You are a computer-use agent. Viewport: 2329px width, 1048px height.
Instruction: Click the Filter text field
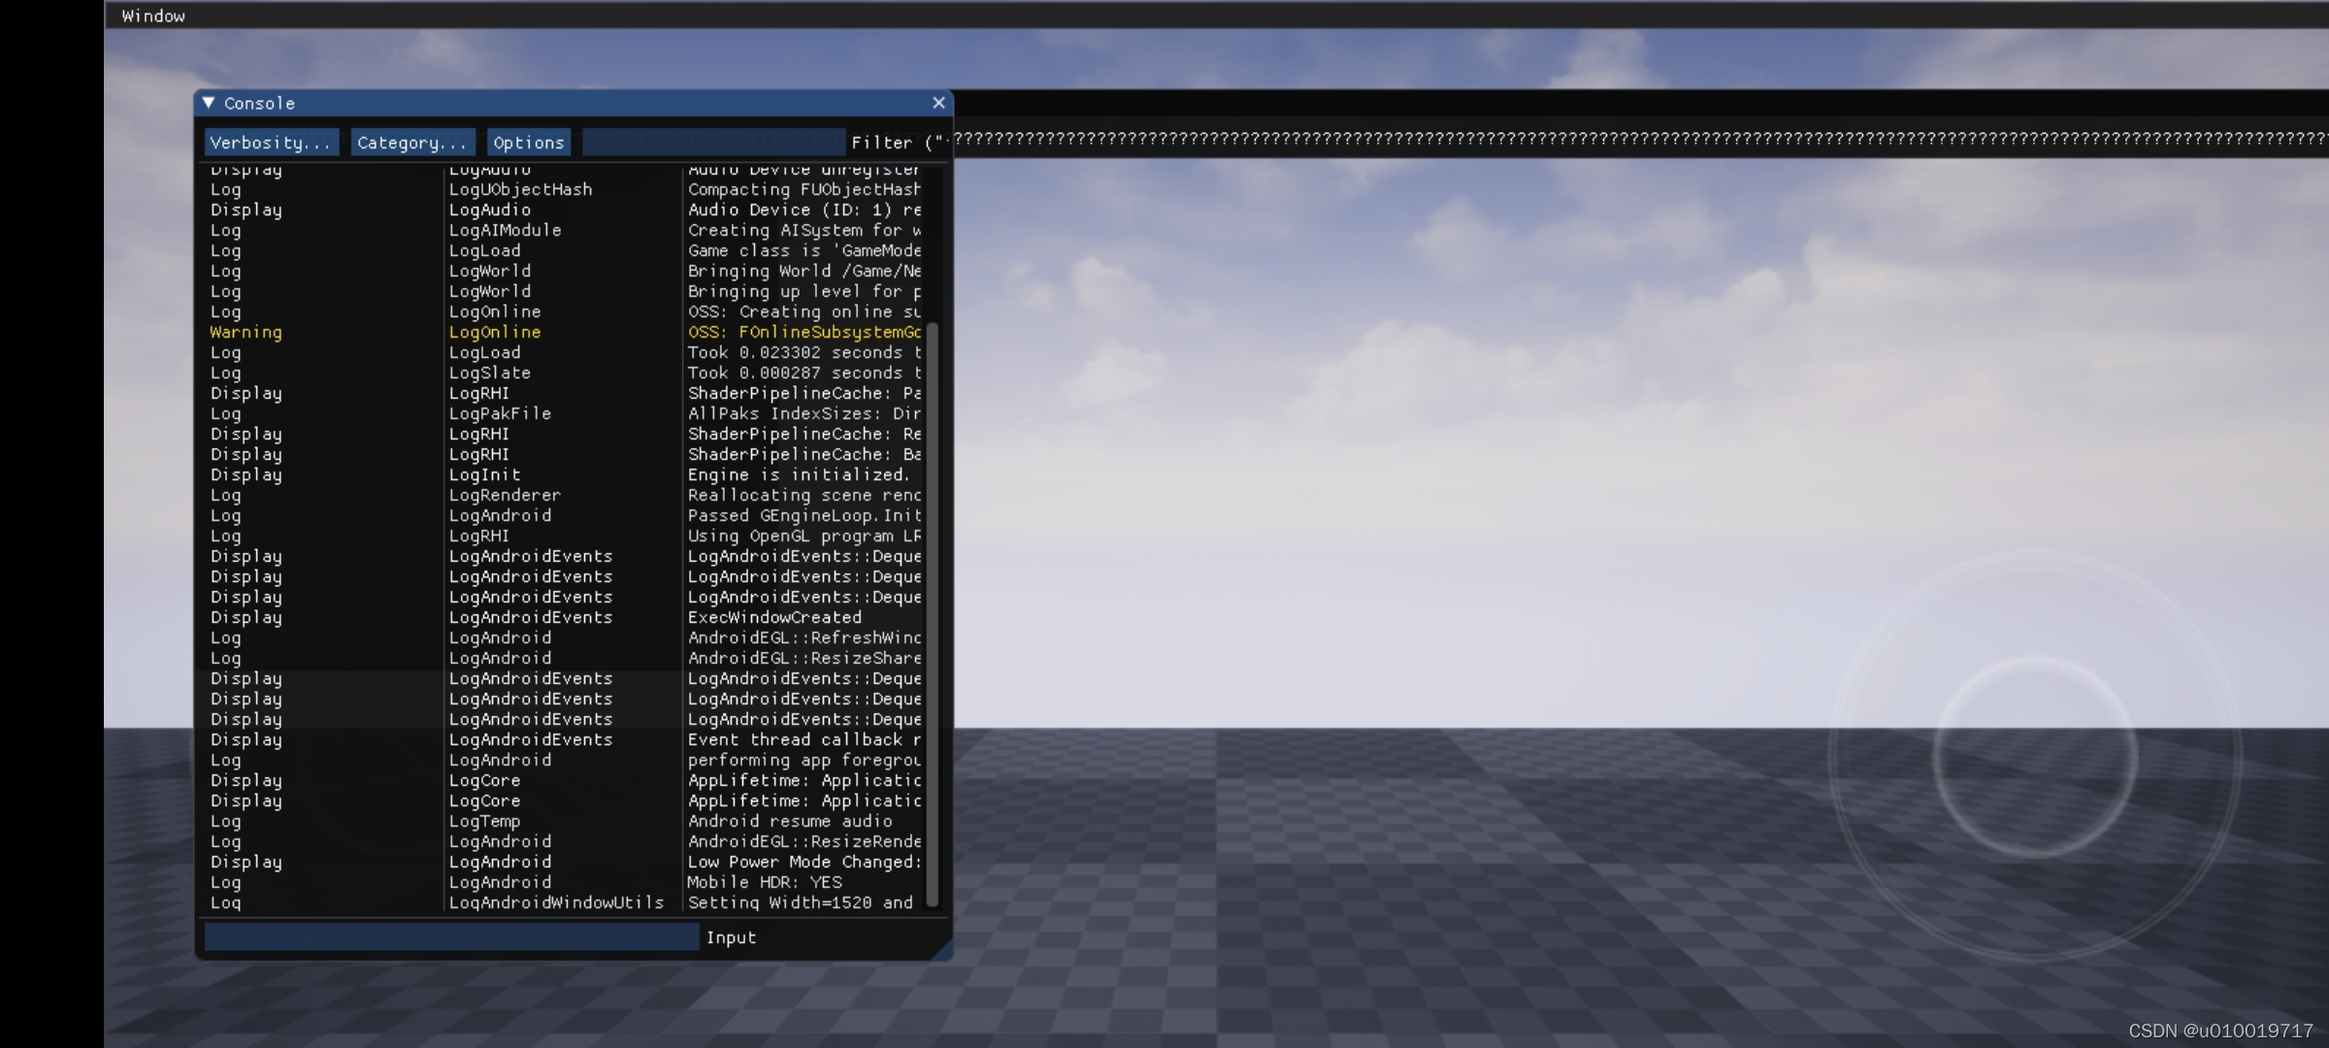pos(713,143)
